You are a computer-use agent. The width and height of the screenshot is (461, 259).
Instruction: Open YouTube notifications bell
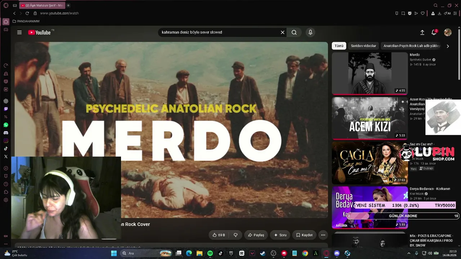tap(434, 32)
